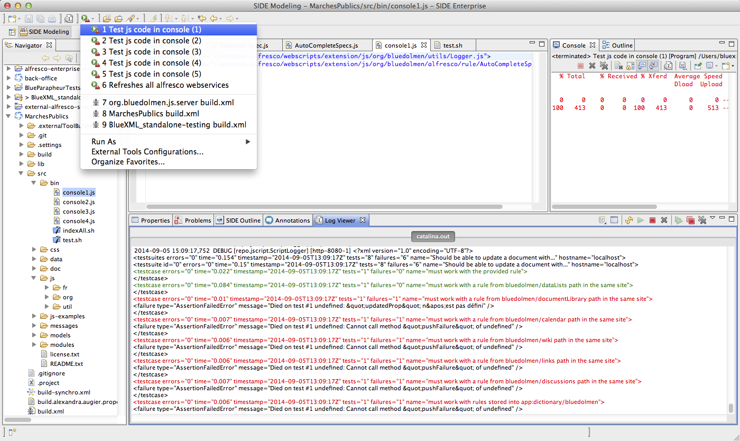Screen dimensions: 740x441
Task: Run '3 Test js code in console (3)'
Action: (x=169, y=52)
